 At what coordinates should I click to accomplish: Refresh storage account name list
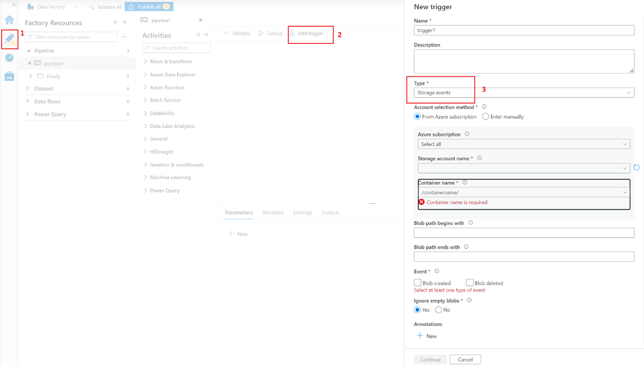(x=636, y=167)
